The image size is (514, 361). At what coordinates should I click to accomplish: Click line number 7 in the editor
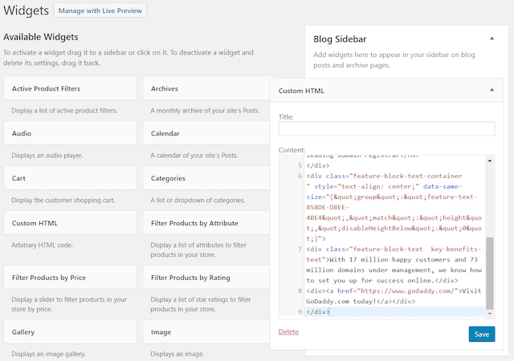point(300,249)
